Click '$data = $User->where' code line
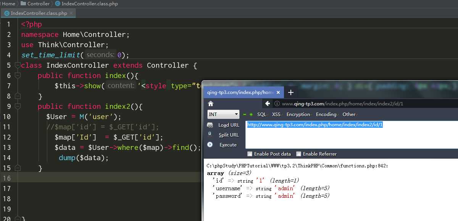Screen dimensions: 458x221 pyautogui.click(x=128, y=148)
